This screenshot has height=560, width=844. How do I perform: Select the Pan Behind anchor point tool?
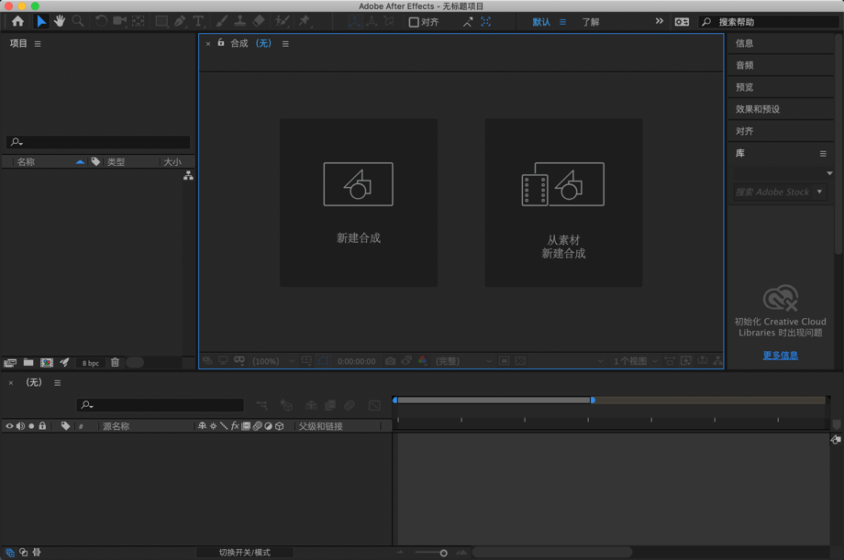coord(139,21)
